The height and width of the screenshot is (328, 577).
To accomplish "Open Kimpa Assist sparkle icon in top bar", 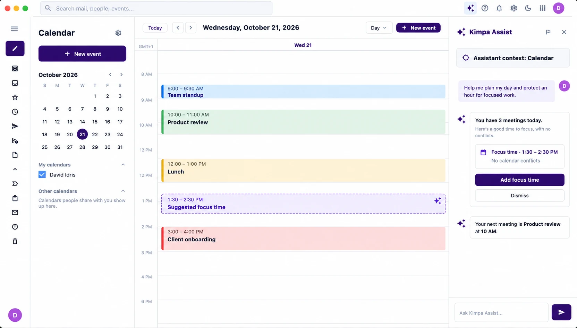I will (470, 8).
